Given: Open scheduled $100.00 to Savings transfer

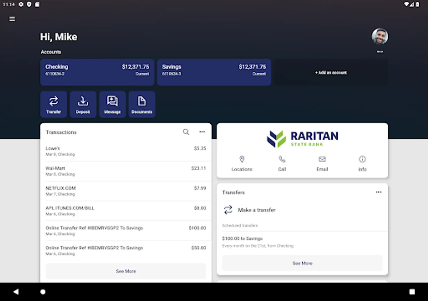Looking at the screenshot, I should [x=302, y=242].
